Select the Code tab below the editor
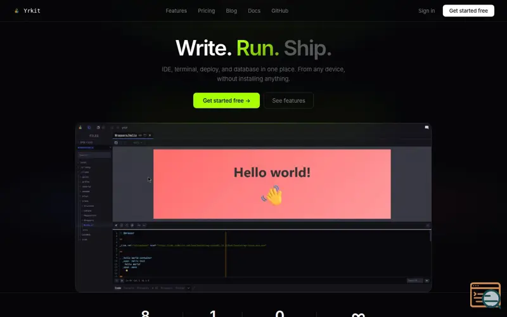 pyautogui.click(x=118, y=288)
